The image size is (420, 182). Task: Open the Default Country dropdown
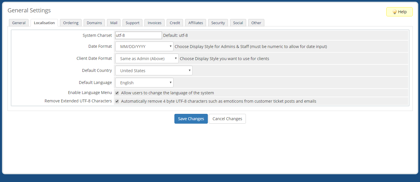pos(154,71)
